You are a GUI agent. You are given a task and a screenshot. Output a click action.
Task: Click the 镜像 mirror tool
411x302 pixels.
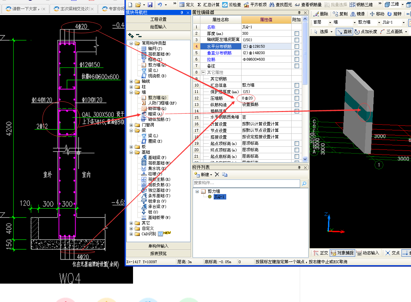click(x=358, y=14)
